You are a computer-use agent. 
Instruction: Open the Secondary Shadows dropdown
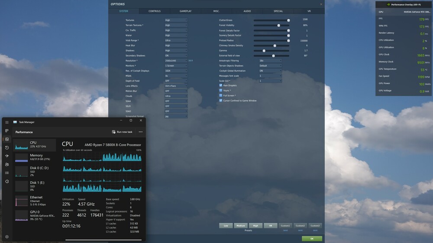(176, 55)
